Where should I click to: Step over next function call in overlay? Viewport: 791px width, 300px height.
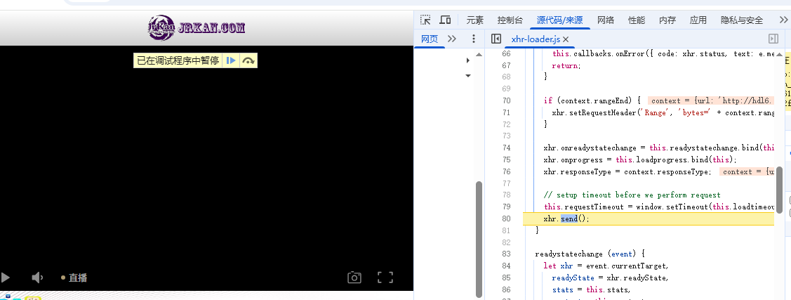[248, 61]
